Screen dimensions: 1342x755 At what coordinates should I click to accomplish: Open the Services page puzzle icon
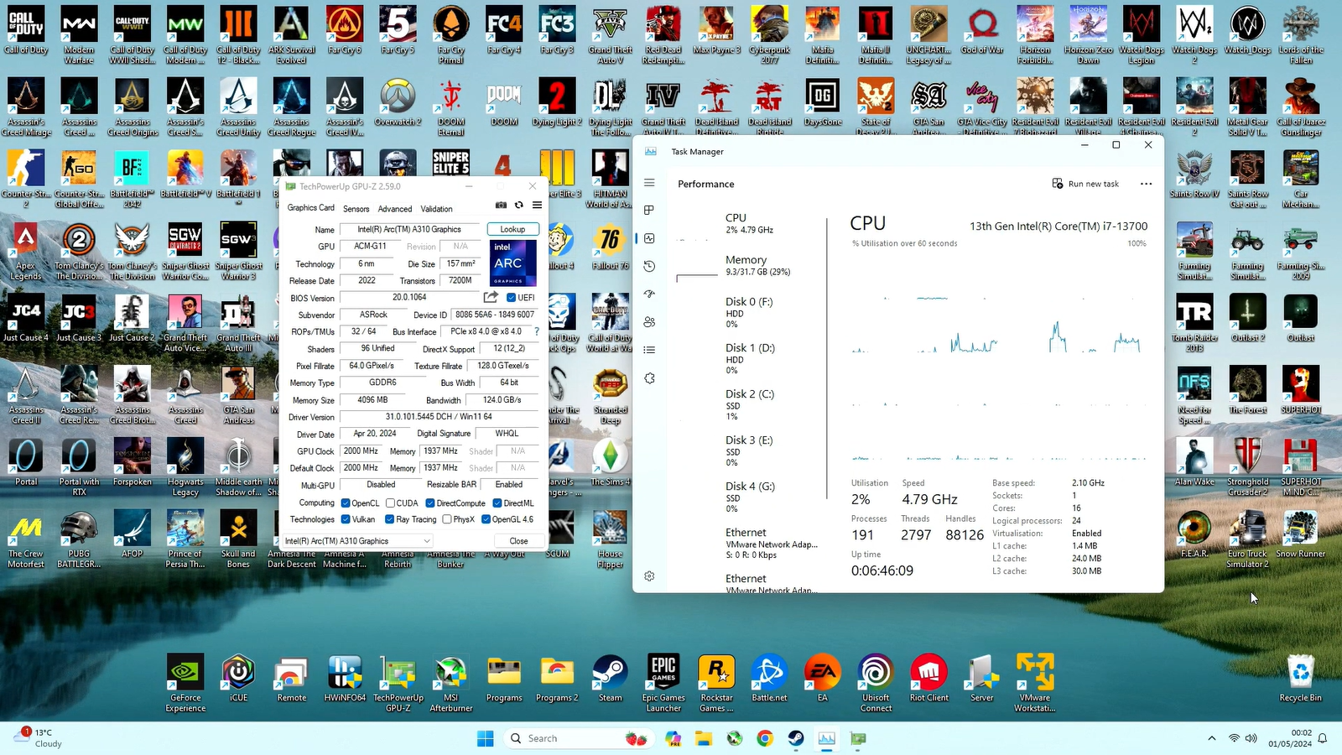click(x=649, y=378)
